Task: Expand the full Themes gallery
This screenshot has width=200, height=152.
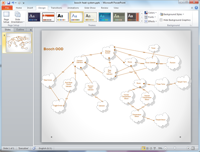Action: pyautogui.click(x=142, y=21)
